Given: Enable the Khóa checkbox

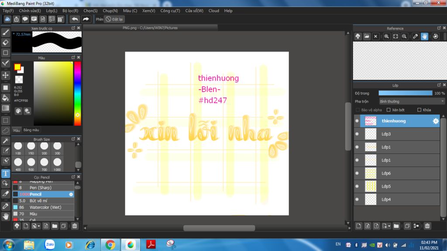Looking at the screenshot, I should (419, 110).
